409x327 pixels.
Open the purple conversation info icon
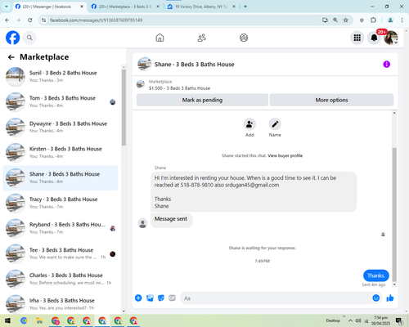coord(386,65)
